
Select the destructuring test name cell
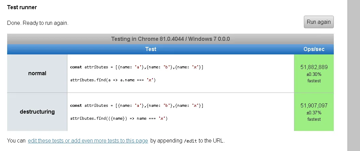click(x=37, y=112)
